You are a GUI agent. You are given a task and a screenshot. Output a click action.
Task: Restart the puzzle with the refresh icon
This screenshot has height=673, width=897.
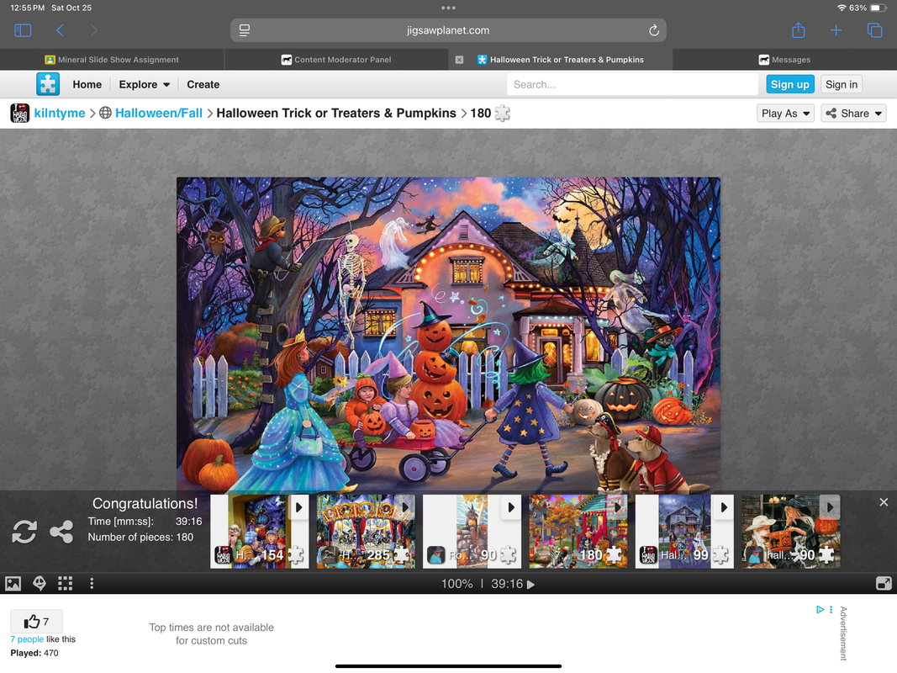[x=24, y=532]
